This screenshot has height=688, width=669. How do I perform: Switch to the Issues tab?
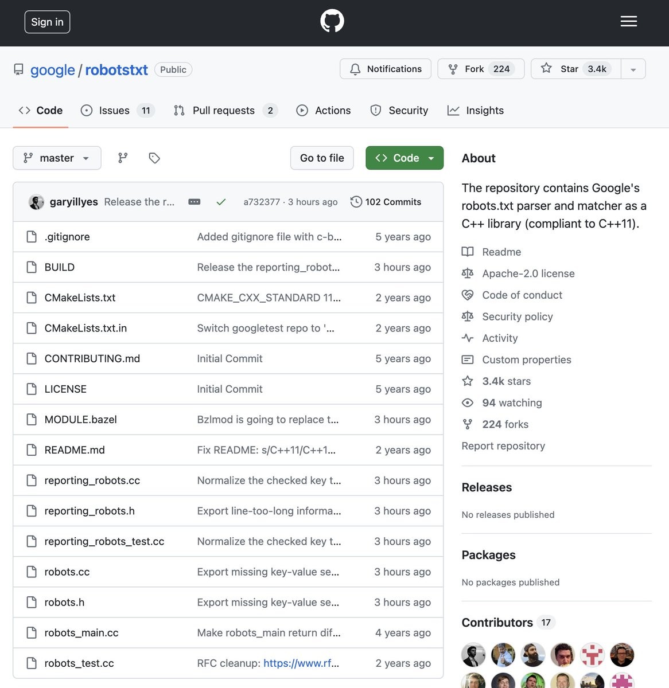pos(118,111)
